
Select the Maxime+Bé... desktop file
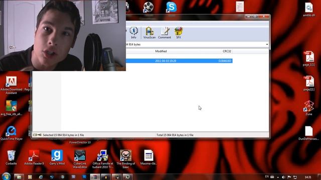(148, 157)
